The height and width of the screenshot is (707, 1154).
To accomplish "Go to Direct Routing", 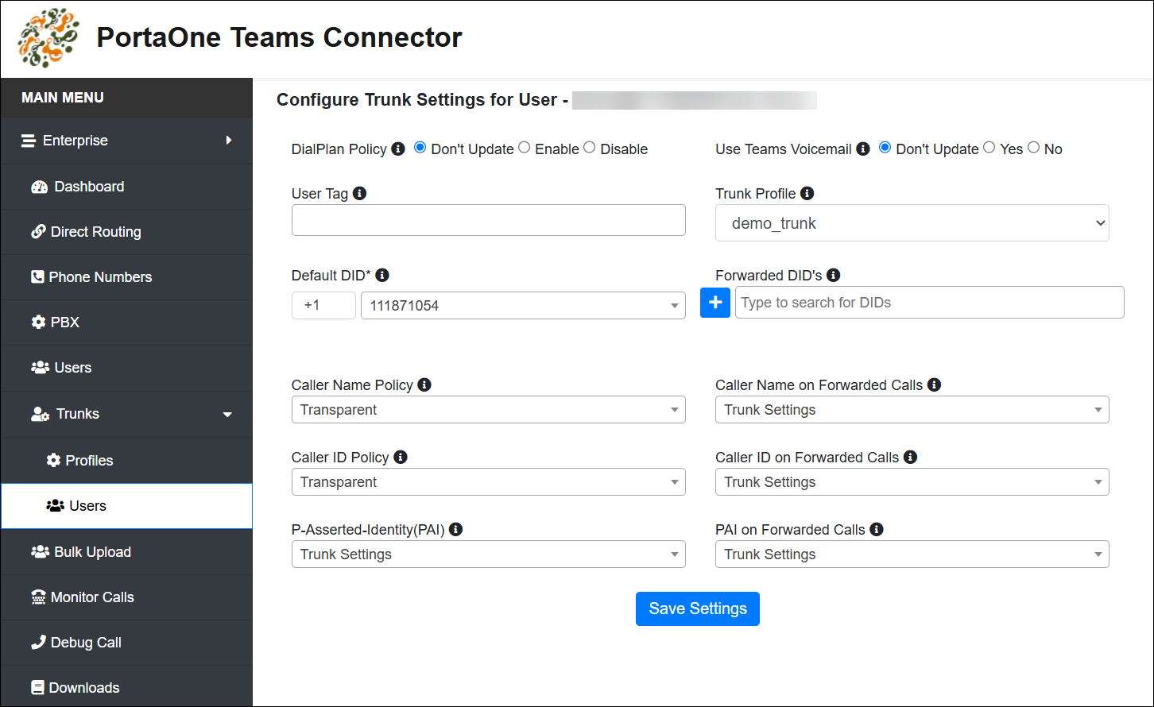I will [127, 232].
